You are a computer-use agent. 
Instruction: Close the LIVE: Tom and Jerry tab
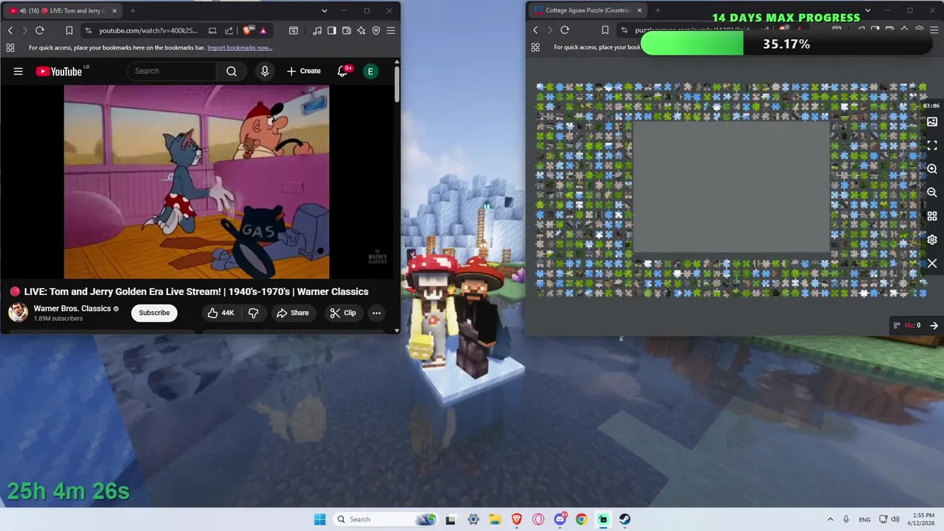(115, 10)
